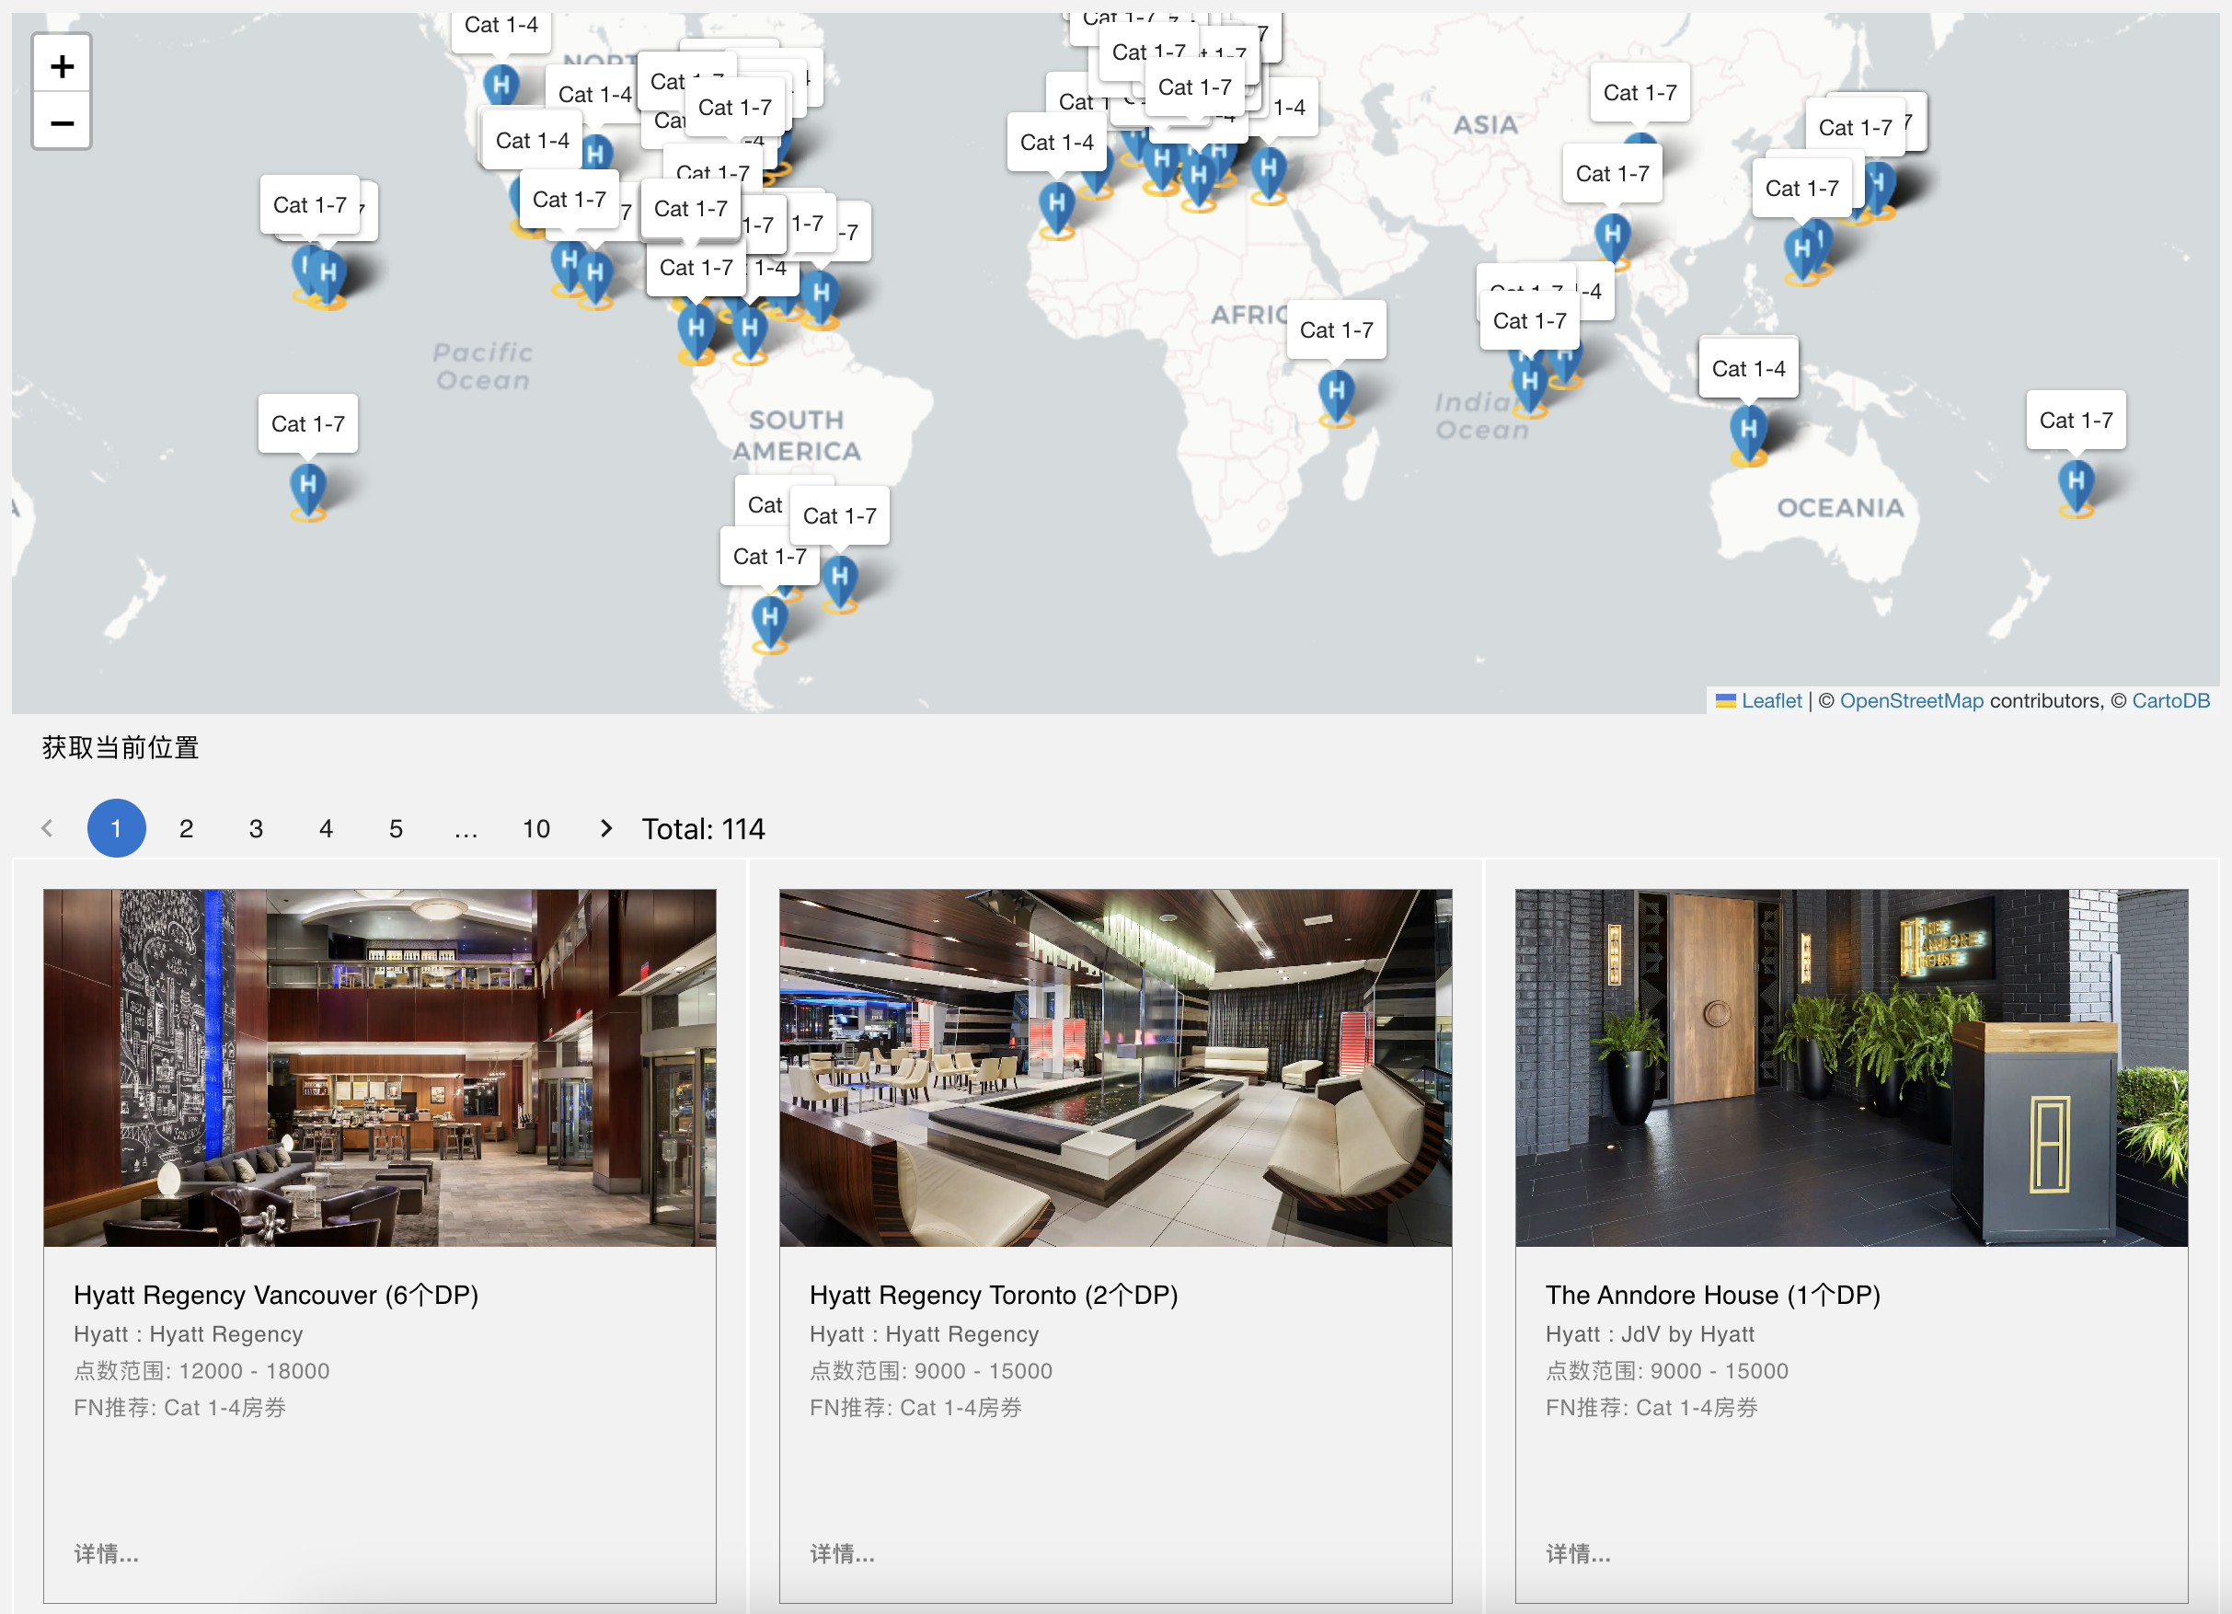This screenshot has width=2232, height=1614.
Task: Click The Anndore House (1个DP) title
Action: tap(1713, 1294)
